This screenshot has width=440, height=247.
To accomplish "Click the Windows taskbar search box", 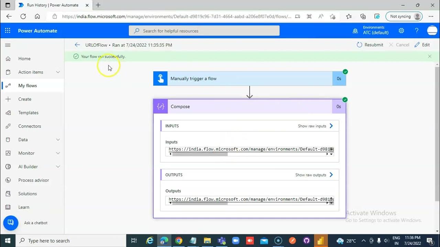I will pos(71,240).
